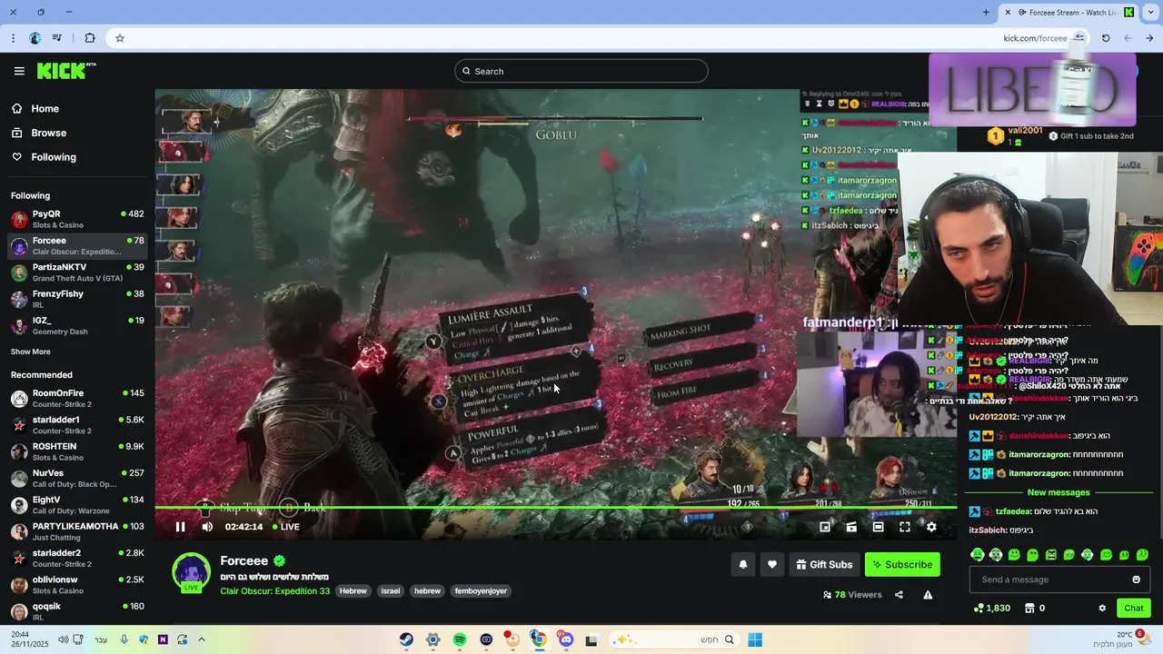Focus the Kick search box
The image size is (1163, 654).
point(581,71)
